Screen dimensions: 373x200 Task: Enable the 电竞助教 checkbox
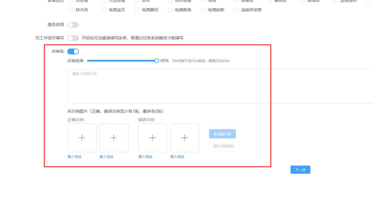203,10
